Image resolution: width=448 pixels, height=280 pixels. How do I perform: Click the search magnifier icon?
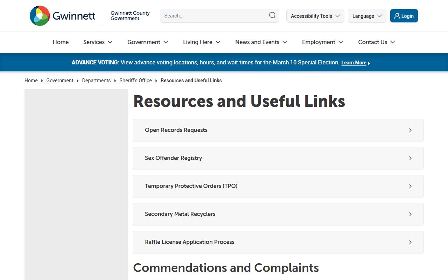coord(272,15)
